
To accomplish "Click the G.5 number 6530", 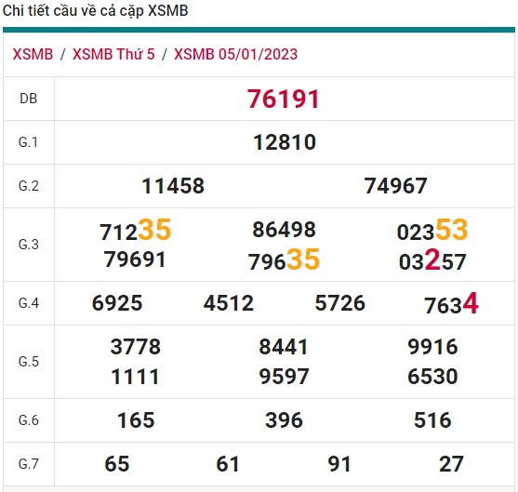I will coord(432,377).
